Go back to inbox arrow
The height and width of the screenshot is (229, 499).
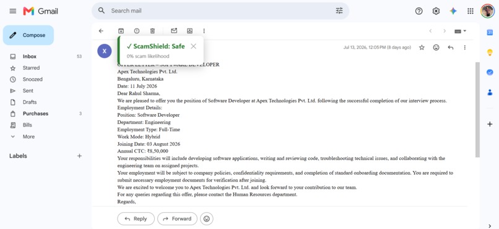[101, 31]
